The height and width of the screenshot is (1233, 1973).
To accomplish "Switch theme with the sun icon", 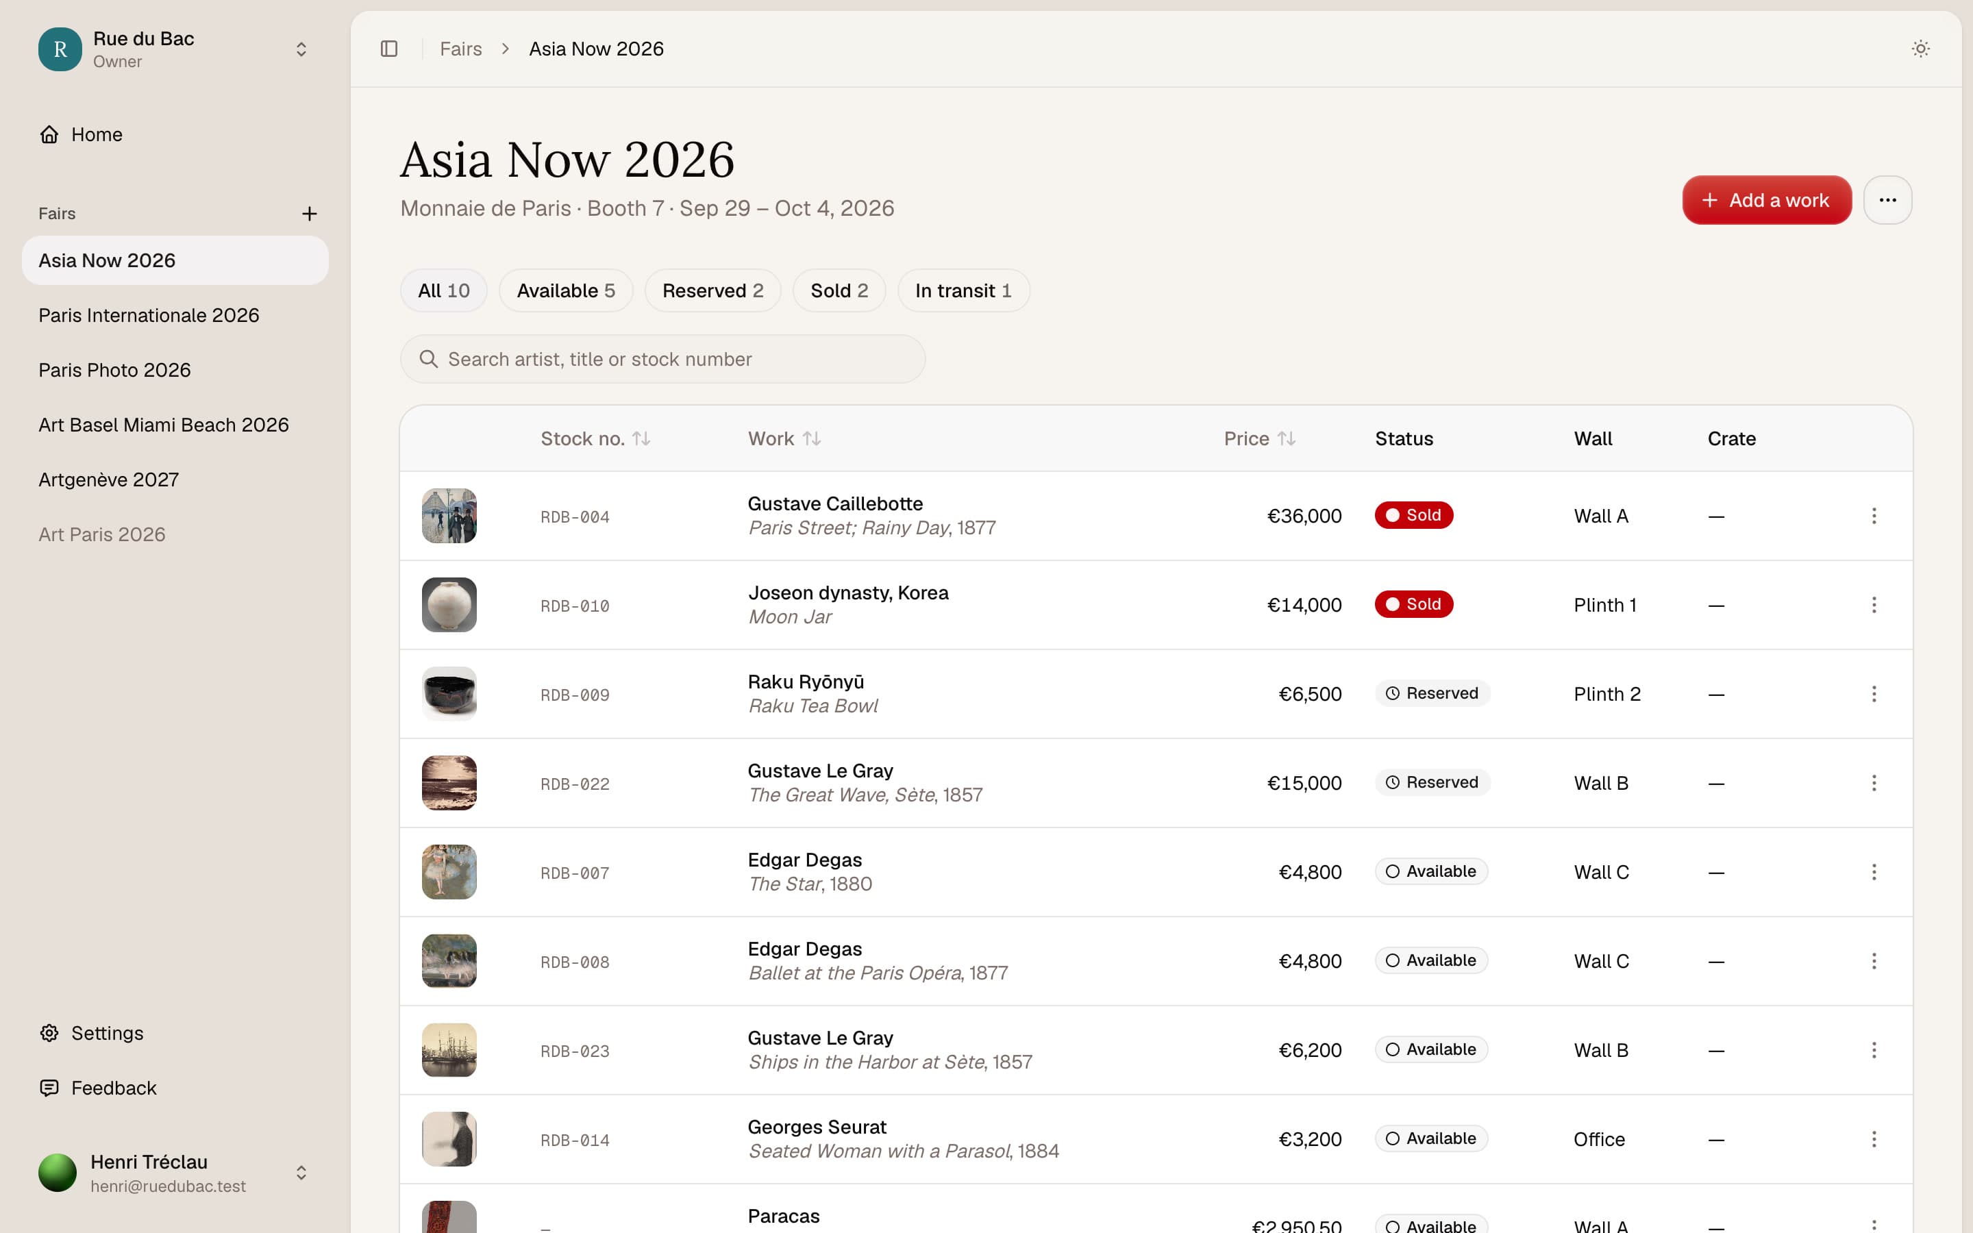I will click(1920, 49).
